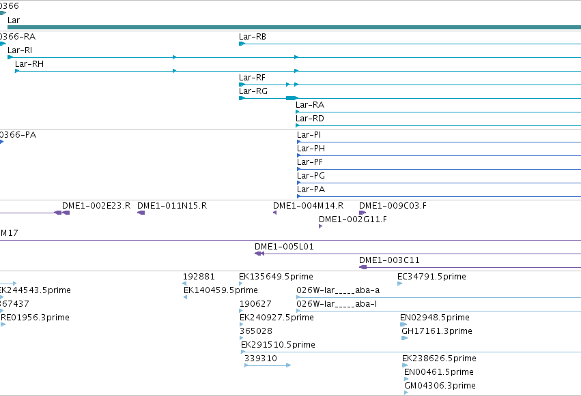Select the 339310 blue span line

[268, 365]
